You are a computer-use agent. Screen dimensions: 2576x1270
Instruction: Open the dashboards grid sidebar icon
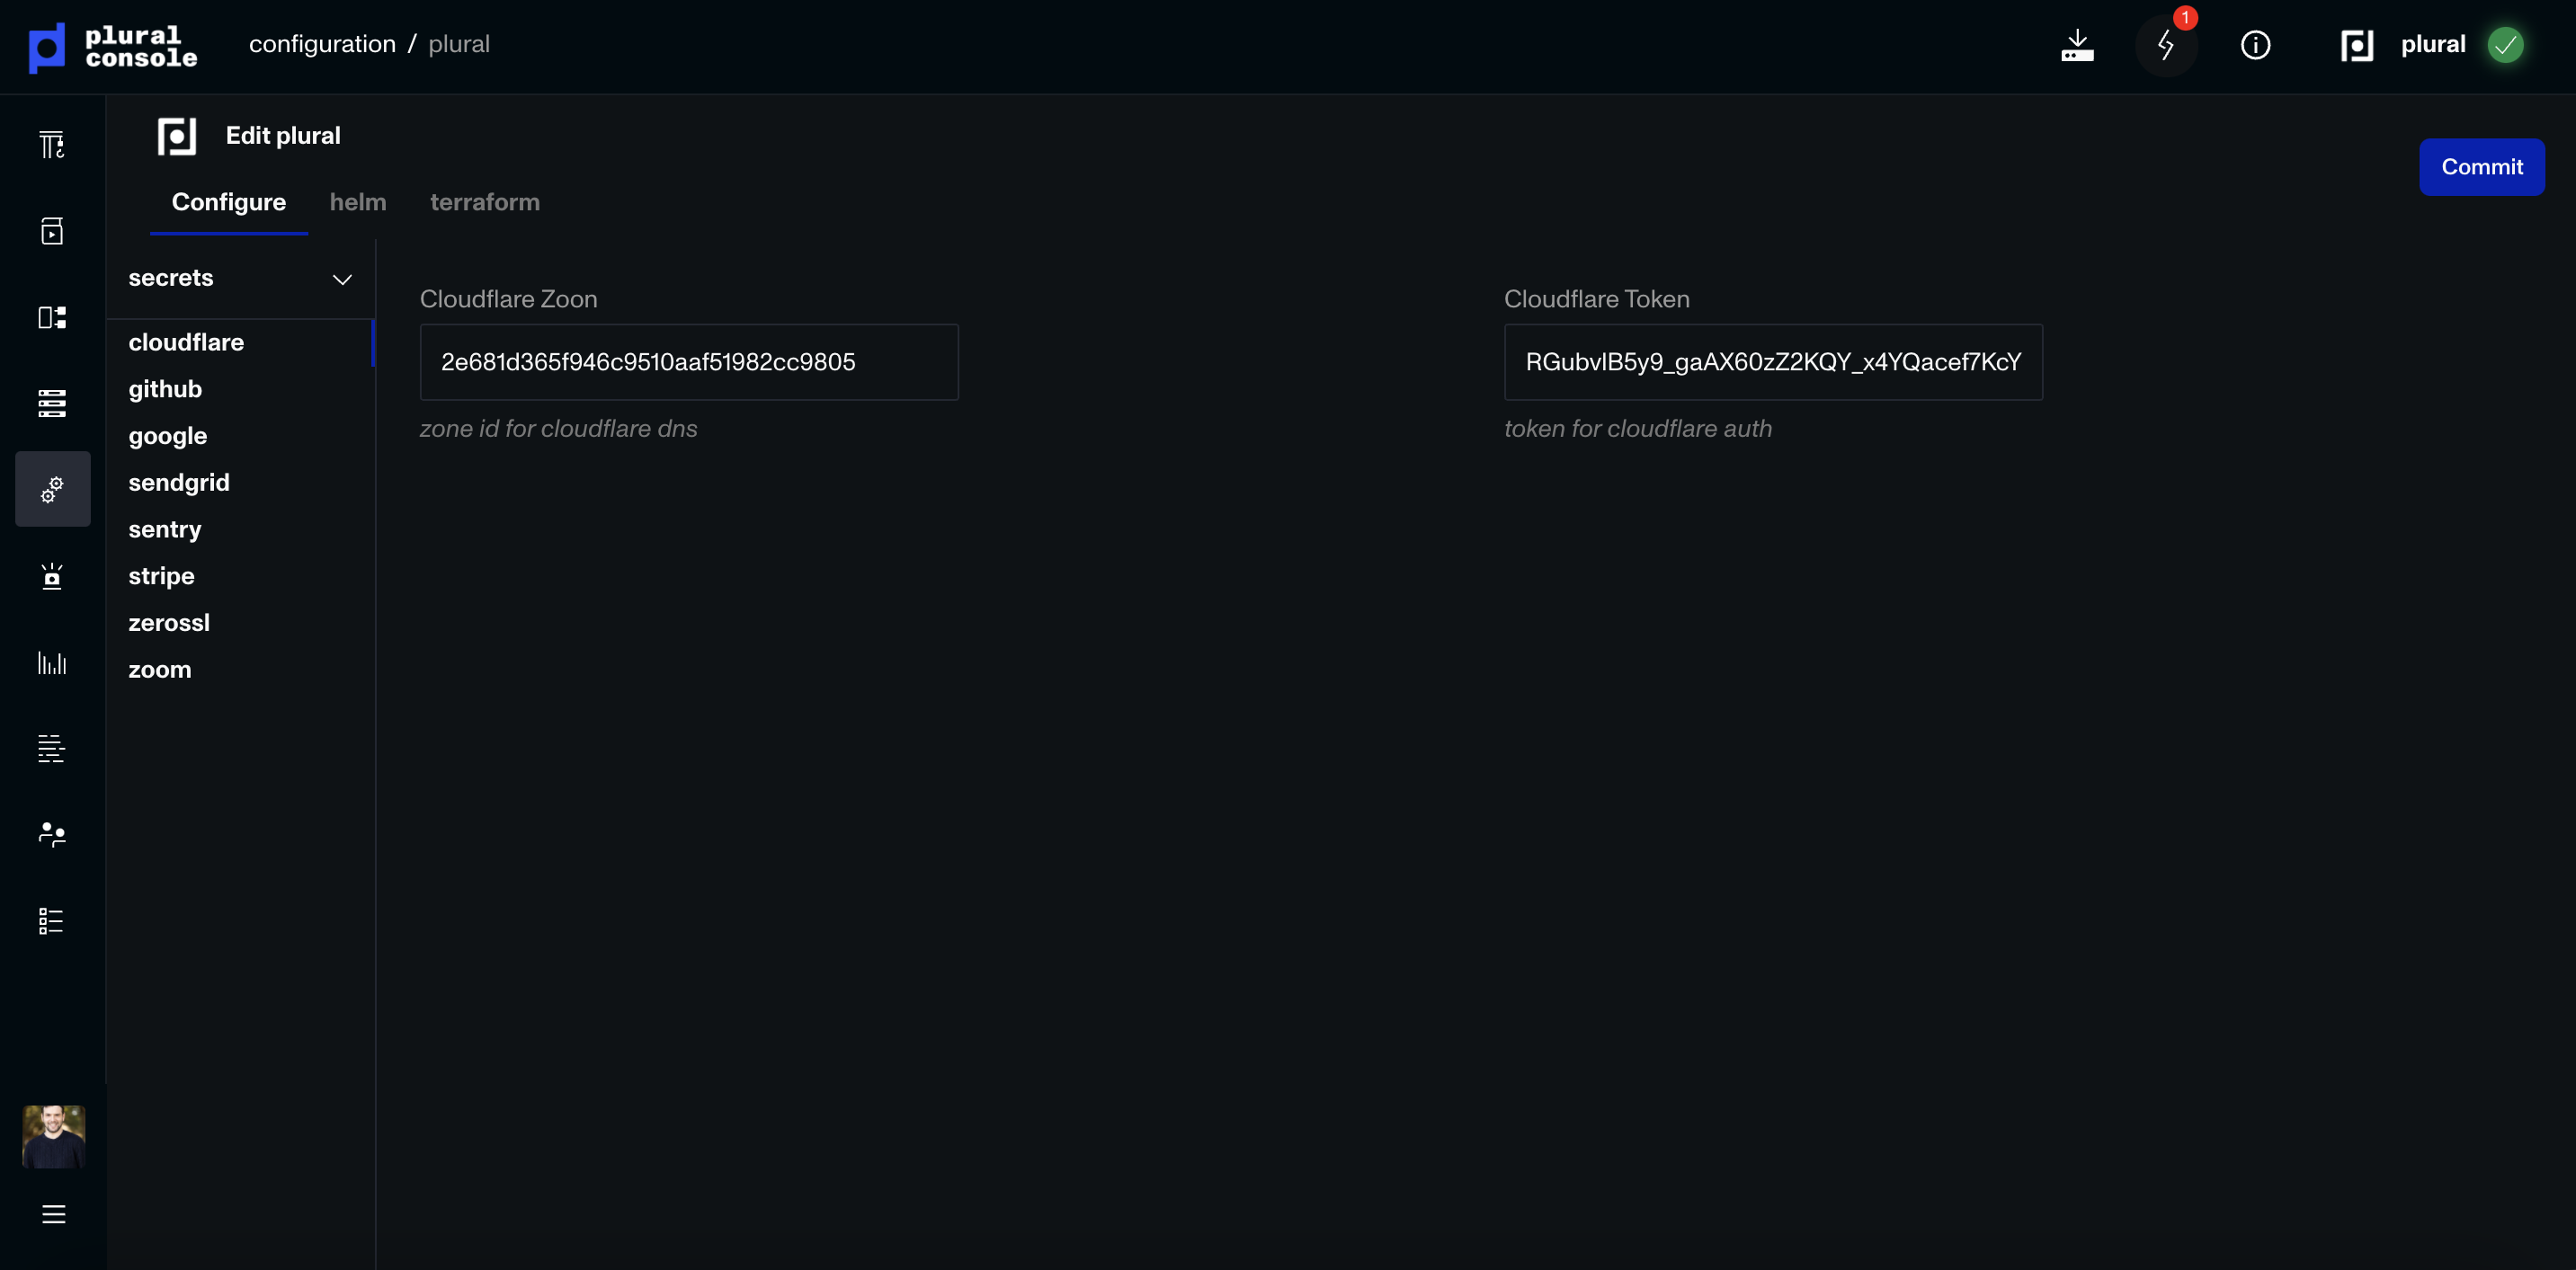click(x=52, y=317)
